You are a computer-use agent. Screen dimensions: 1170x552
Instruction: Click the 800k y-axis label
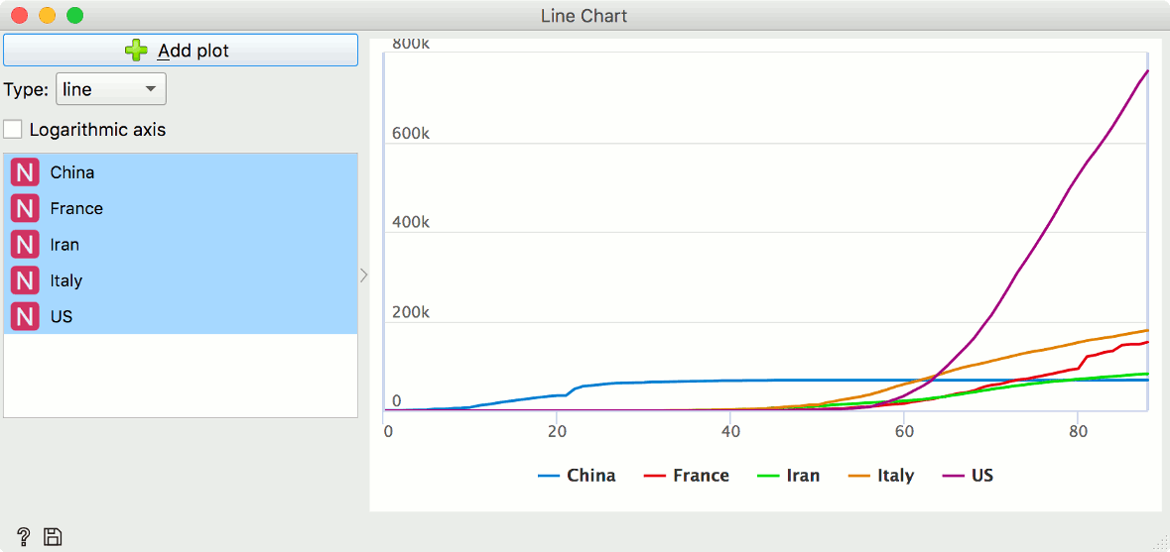click(x=411, y=45)
